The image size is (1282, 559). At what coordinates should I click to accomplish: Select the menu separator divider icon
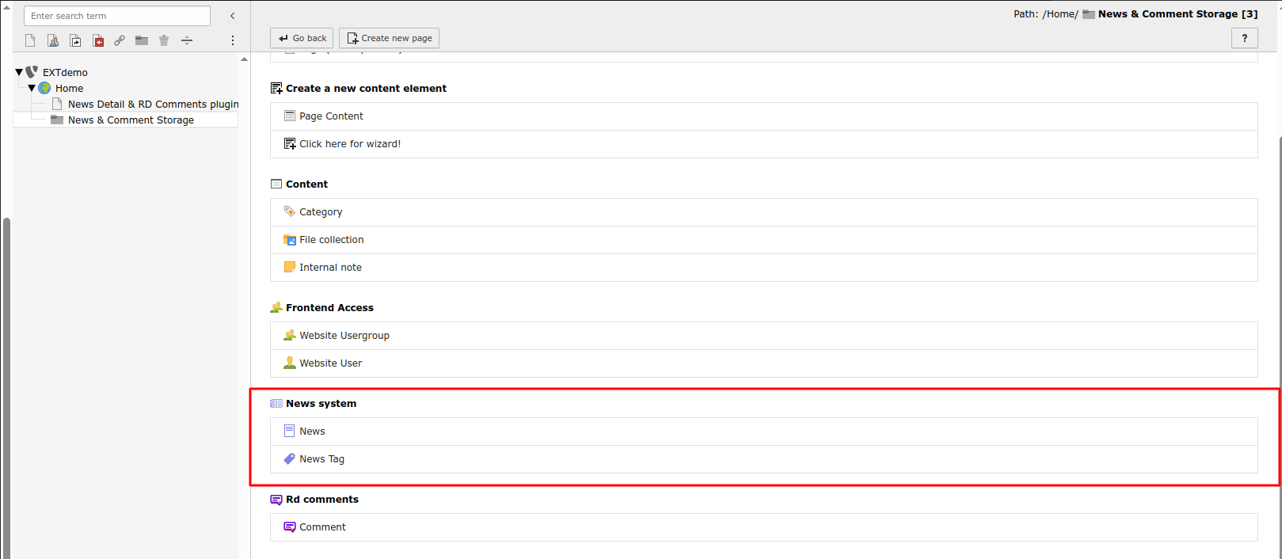click(187, 40)
